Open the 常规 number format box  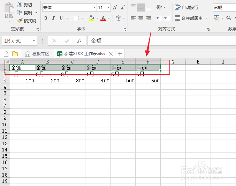224,7
